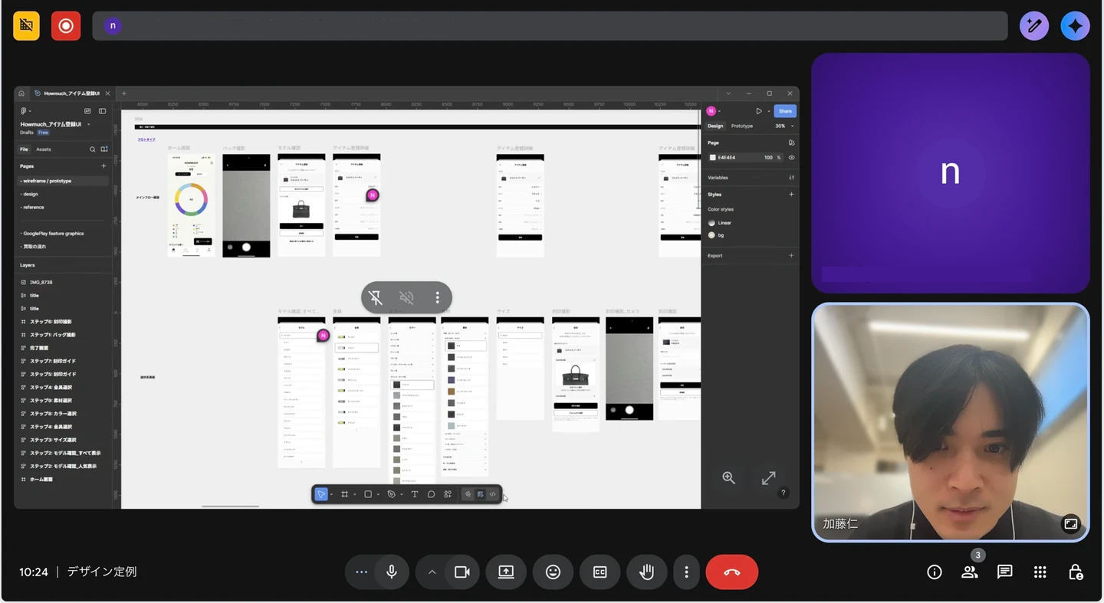Expand file name Howmuch options chevron

(x=88, y=124)
